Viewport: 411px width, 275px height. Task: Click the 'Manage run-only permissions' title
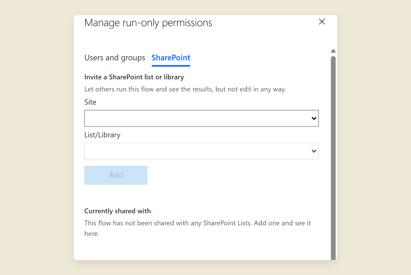coord(148,23)
